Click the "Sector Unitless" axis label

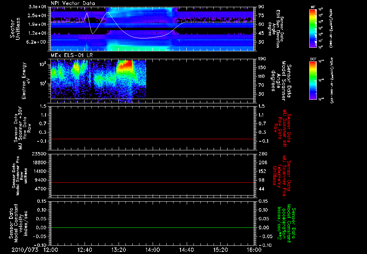coord(15,29)
